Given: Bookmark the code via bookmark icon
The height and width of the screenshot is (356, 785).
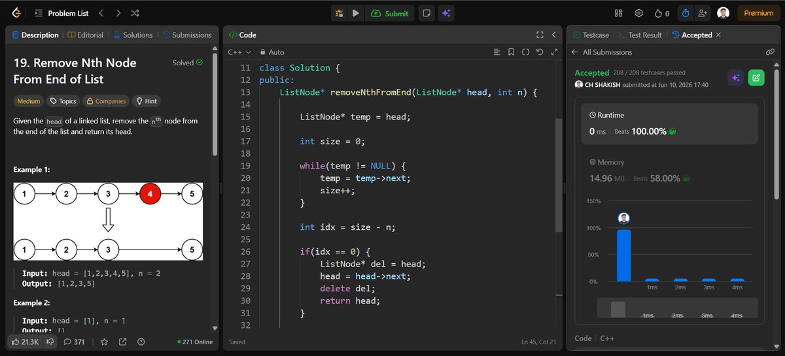Looking at the screenshot, I should 511,52.
